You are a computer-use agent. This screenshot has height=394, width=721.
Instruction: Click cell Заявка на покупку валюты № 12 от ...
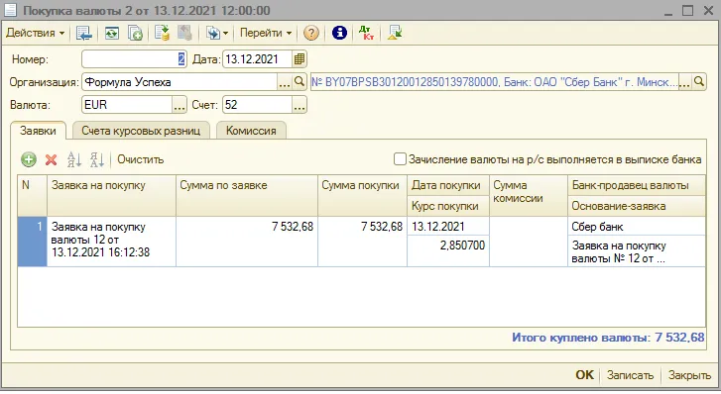click(x=637, y=251)
